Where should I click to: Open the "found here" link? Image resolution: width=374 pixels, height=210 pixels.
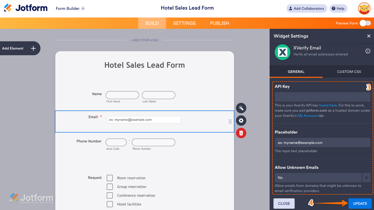click(x=328, y=105)
